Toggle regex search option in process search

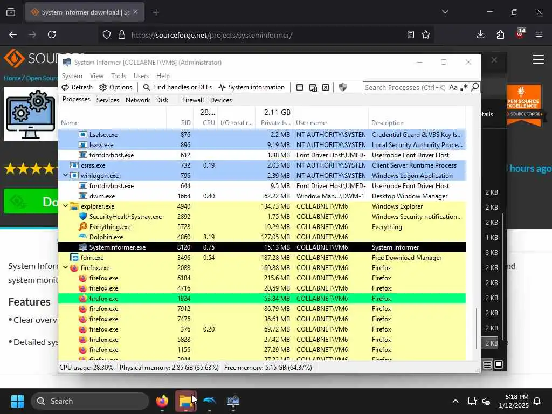coord(464,87)
